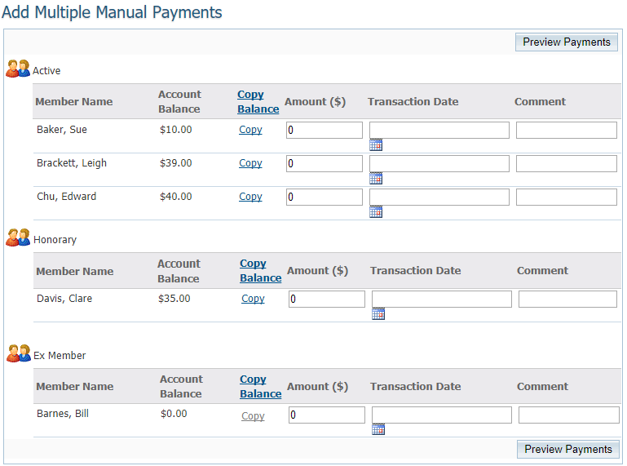
Task: Copy balance for Davis, Clare
Action: [x=253, y=299]
